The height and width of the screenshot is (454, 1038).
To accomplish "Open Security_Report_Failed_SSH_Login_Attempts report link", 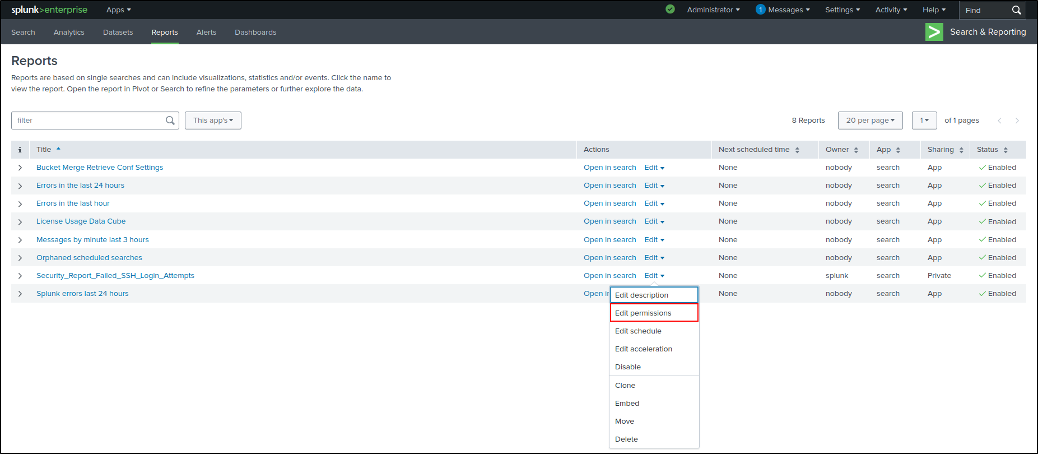I will 115,276.
